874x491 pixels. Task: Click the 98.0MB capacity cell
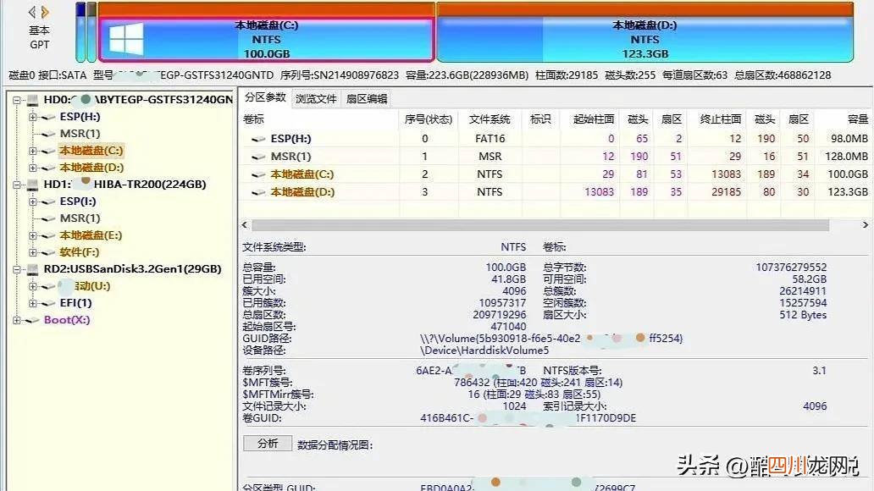click(x=849, y=139)
